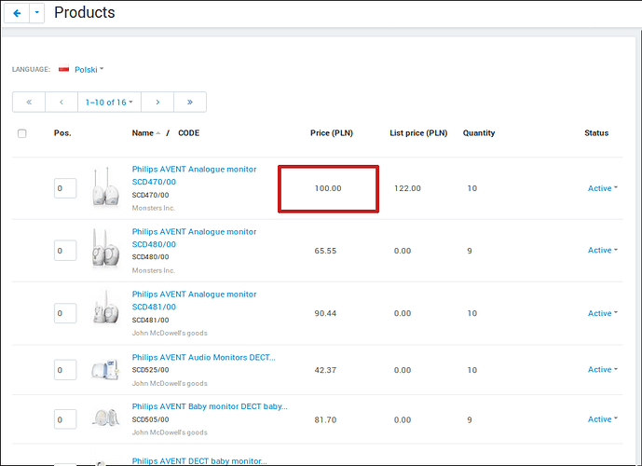Open Philips AVENT Analogue monitor SCD481/00 link
This screenshot has width=642, height=466.
click(x=194, y=300)
